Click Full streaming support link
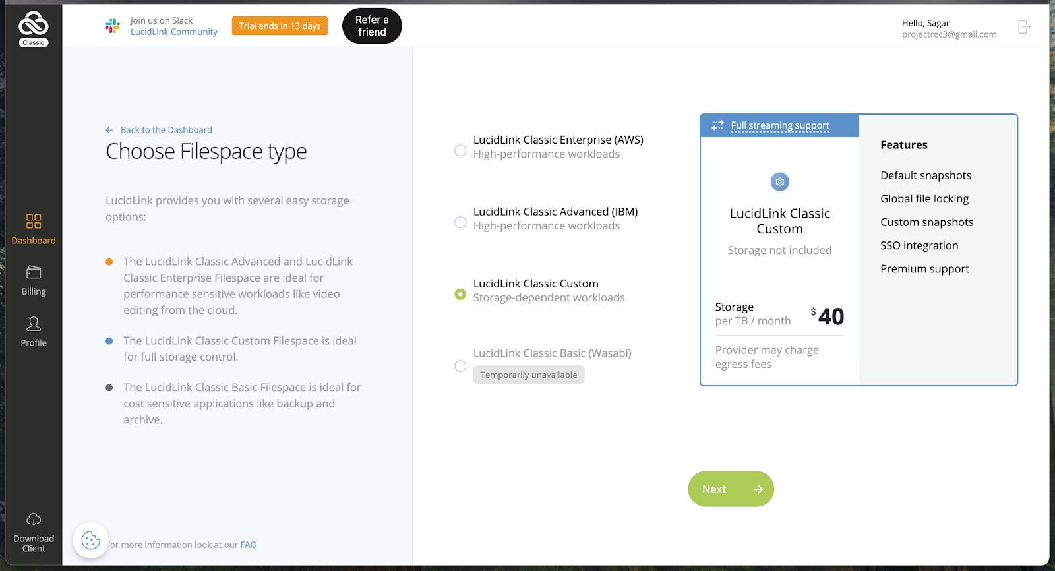Screen dimensions: 1055x571 click(x=780, y=125)
